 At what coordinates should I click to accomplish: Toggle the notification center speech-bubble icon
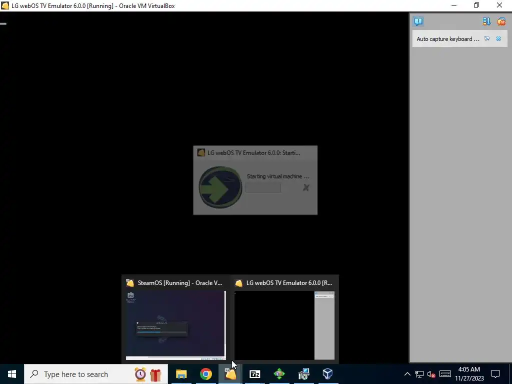(418, 21)
